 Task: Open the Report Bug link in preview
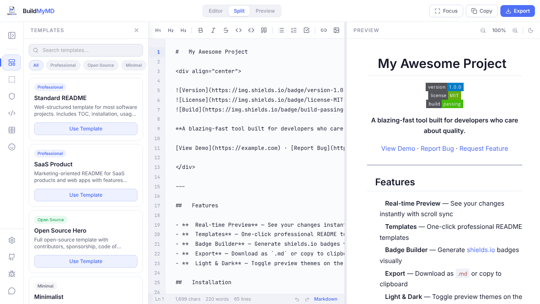click(x=437, y=149)
